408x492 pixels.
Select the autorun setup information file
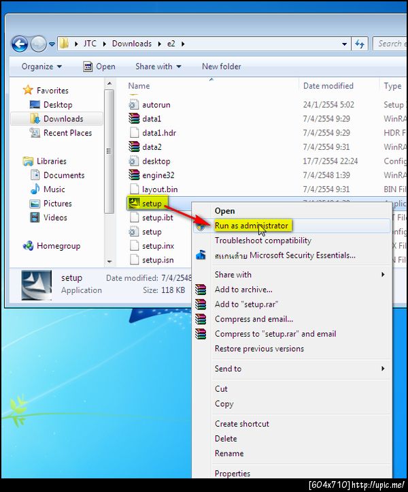pyautogui.click(x=156, y=105)
